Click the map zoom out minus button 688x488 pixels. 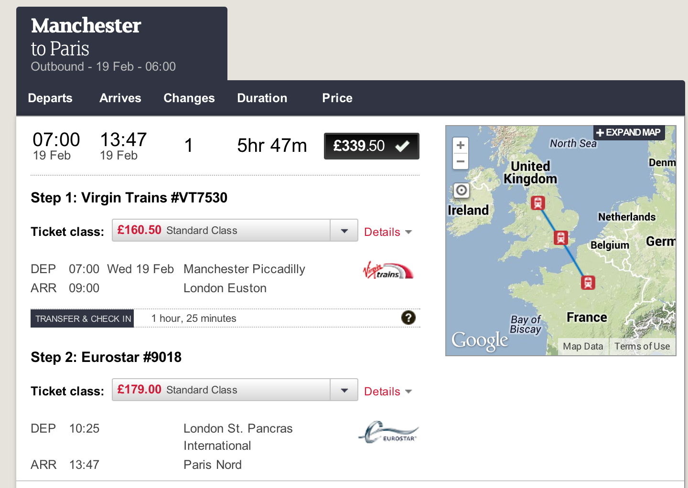point(461,162)
